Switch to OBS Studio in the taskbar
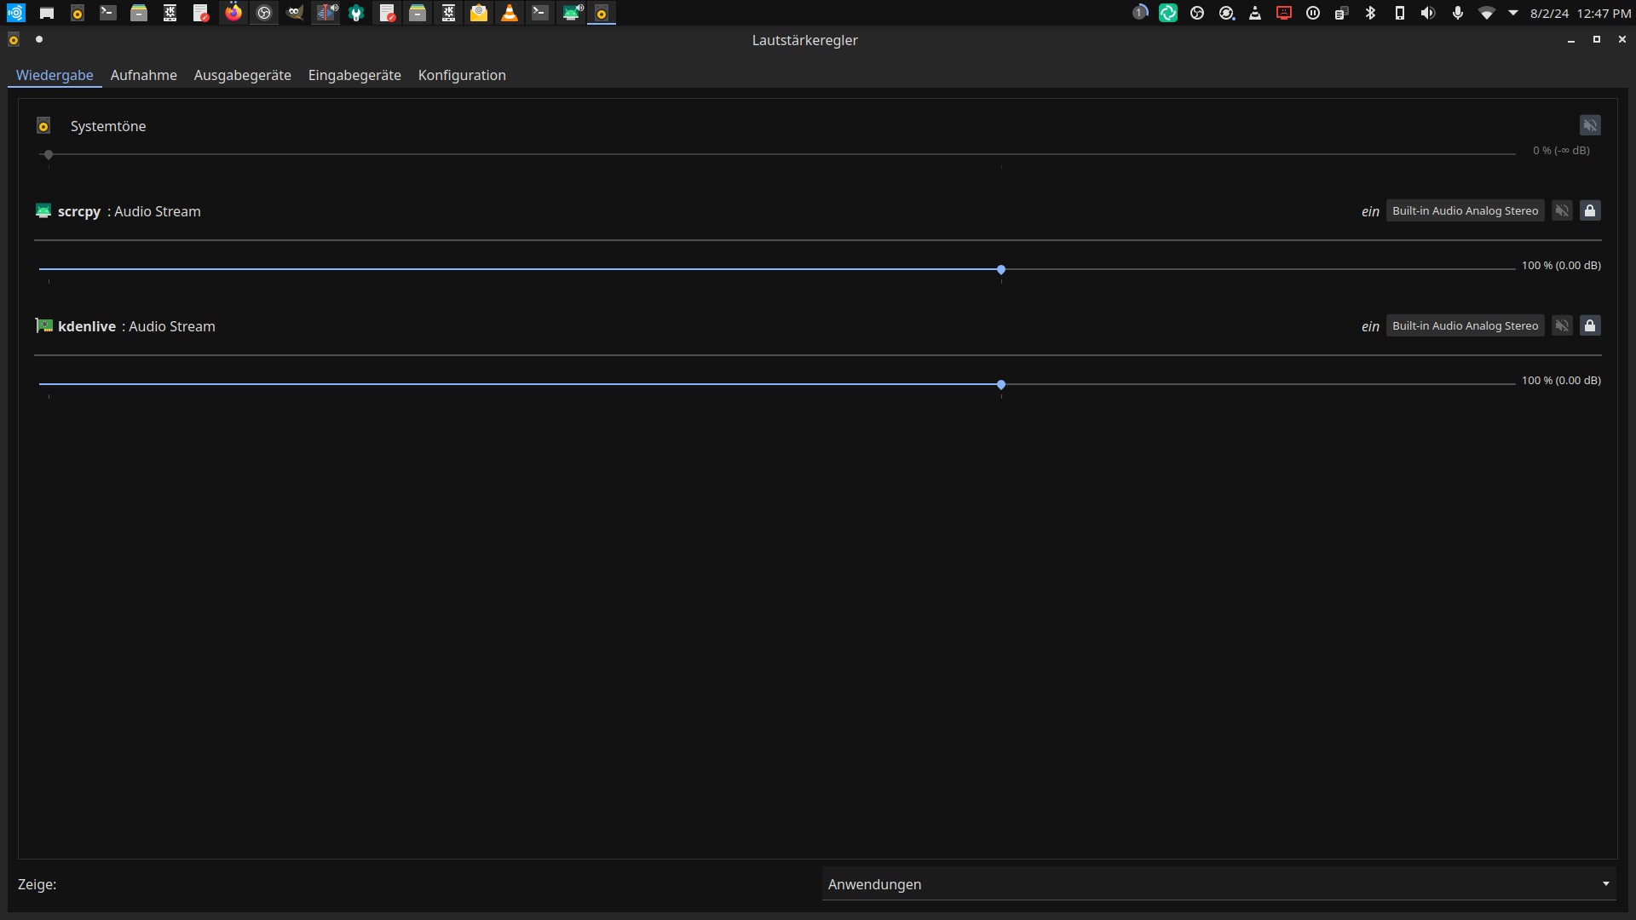 (264, 13)
